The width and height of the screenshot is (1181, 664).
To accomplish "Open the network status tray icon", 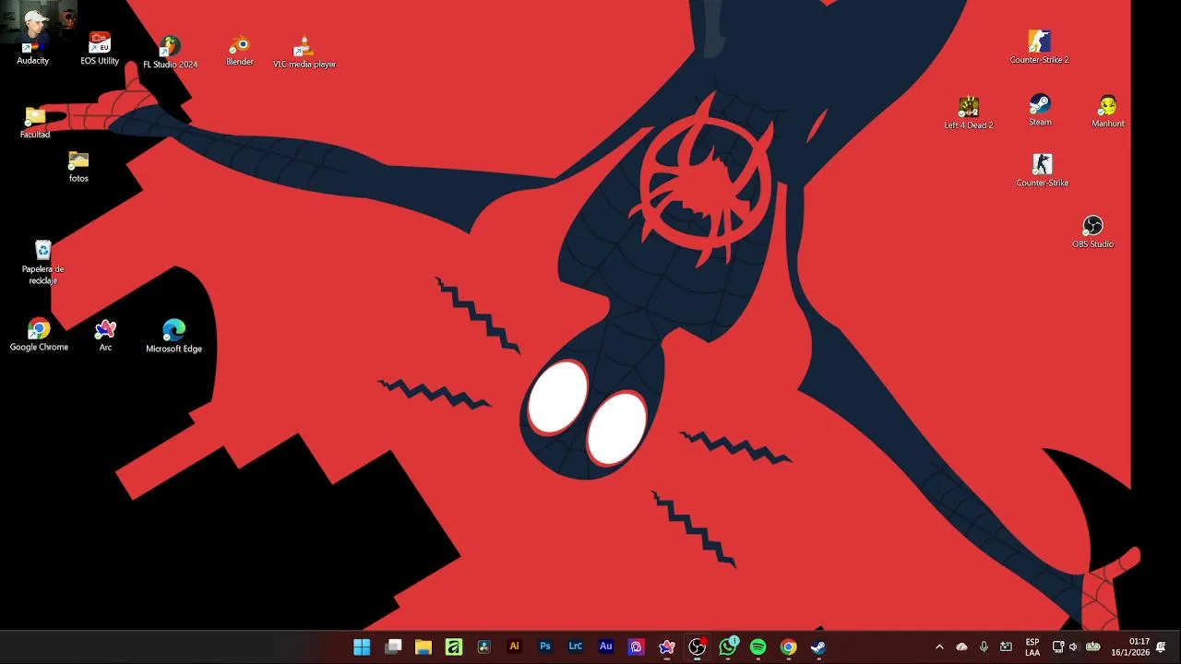I will [1058, 647].
